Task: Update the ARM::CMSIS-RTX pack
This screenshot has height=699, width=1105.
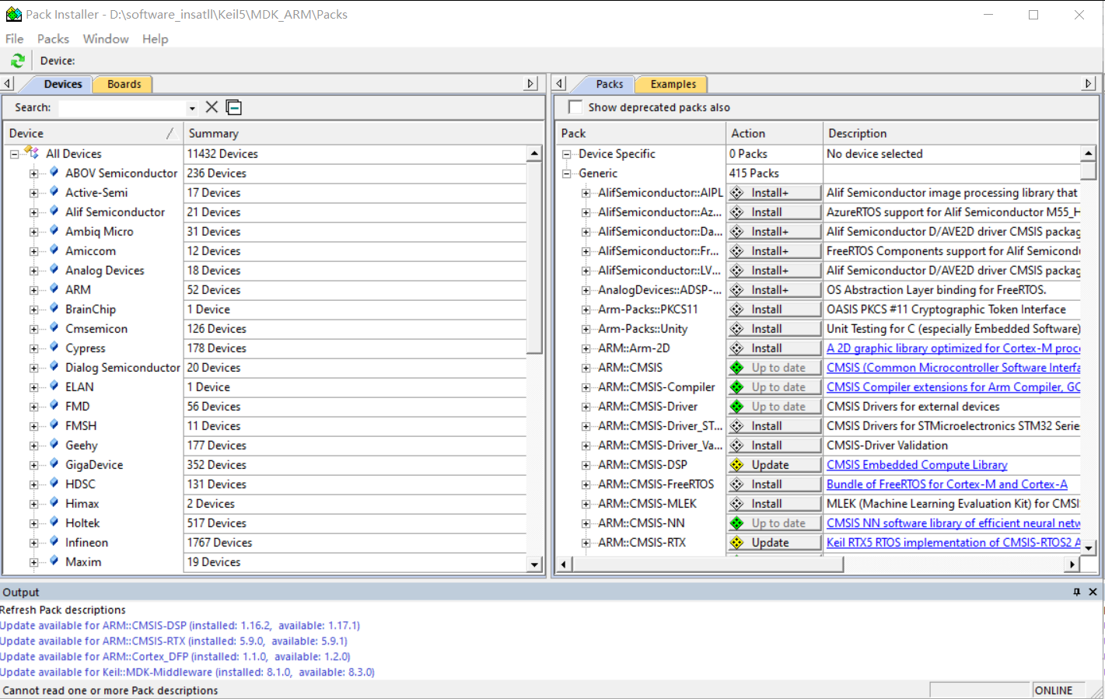Action: pyautogui.click(x=775, y=543)
